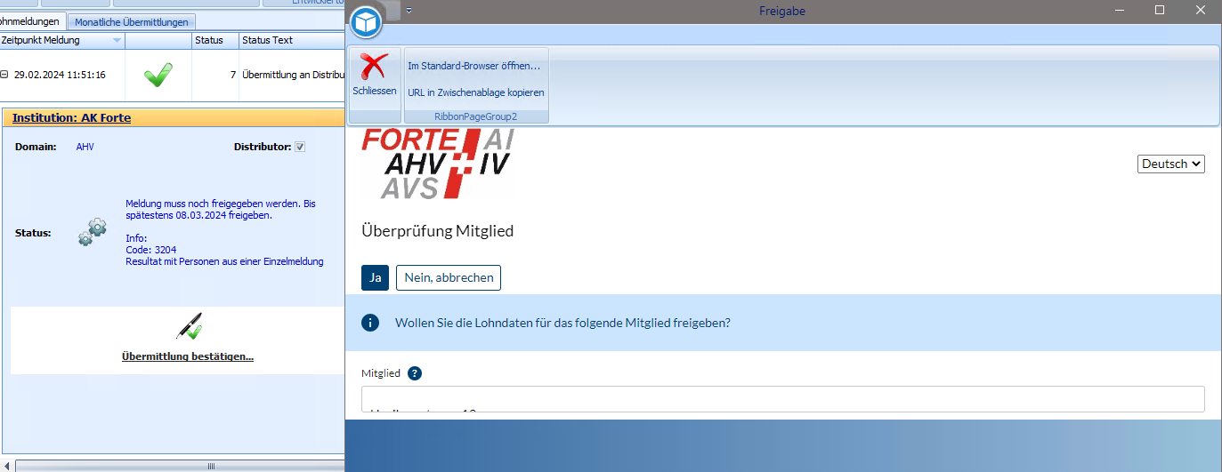Switch to Lohnmeldungen tab
1222x472 pixels.
(x=33, y=20)
